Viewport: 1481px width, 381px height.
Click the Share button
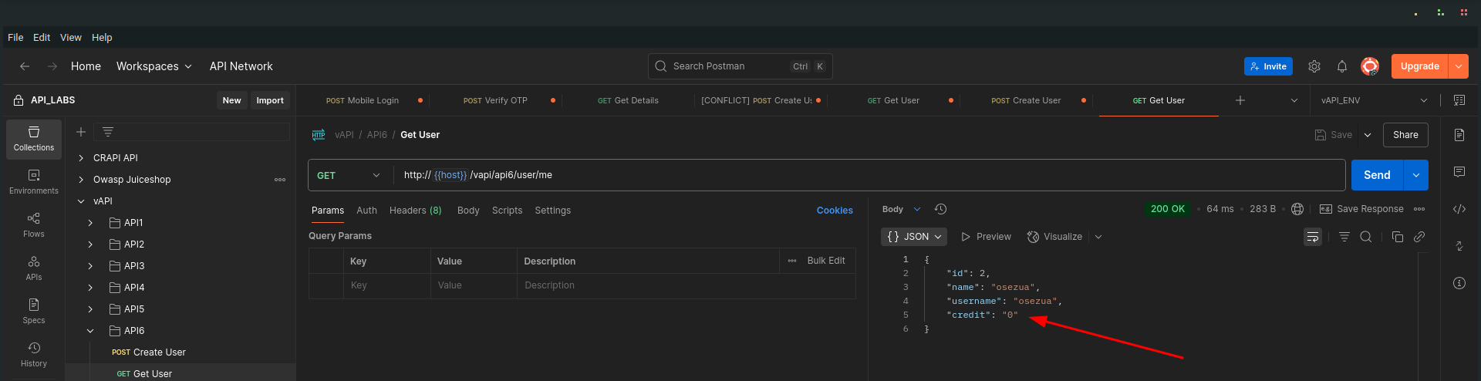coord(1405,135)
